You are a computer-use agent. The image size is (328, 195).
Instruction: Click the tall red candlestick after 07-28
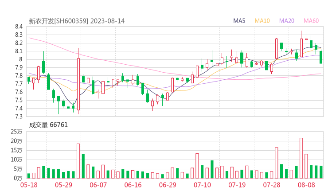277,49
